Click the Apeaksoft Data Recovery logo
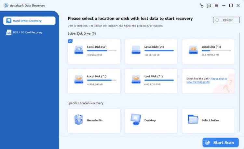This screenshot has width=244, height=149. pos(6,6)
